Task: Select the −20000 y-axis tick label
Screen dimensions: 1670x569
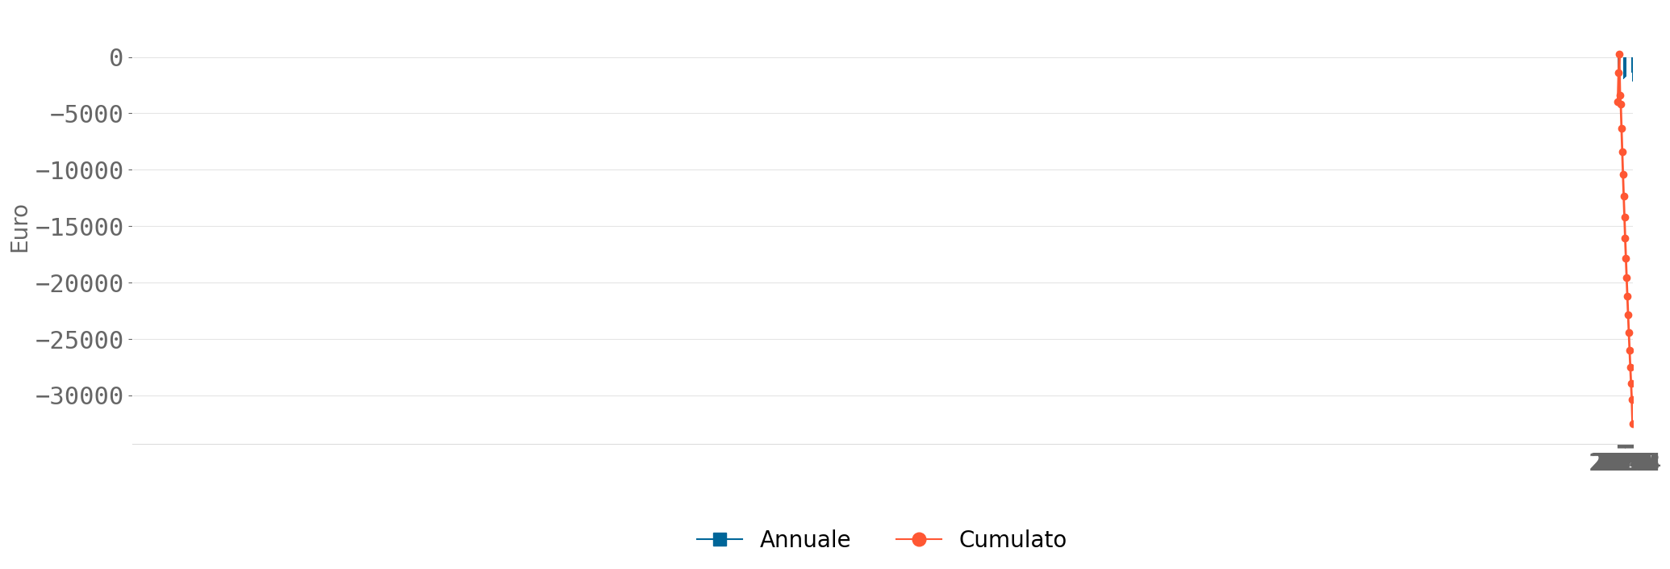Action: coord(78,283)
